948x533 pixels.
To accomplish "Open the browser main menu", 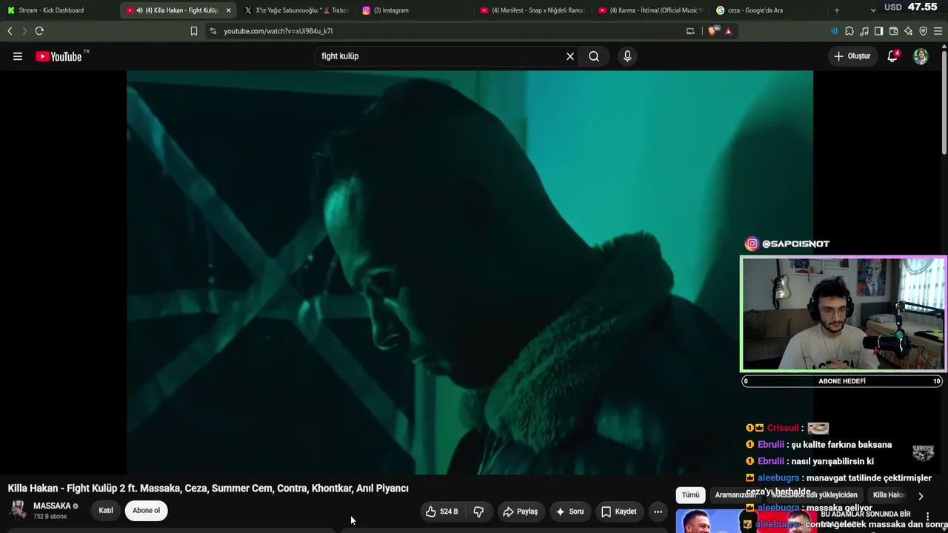I will pyautogui.click(x=938, y=31).
